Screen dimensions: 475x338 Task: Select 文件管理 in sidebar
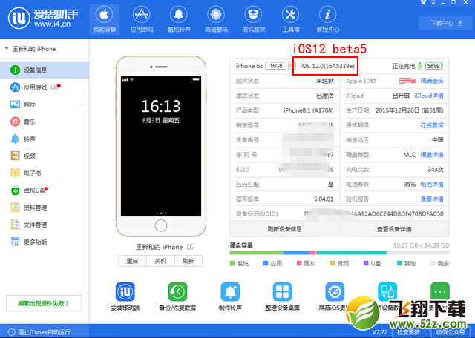45,225
